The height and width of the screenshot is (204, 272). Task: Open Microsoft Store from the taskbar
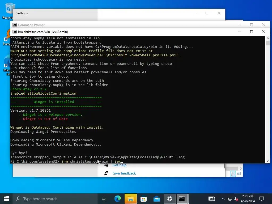(144, 199)
